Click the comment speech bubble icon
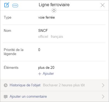 6,97
